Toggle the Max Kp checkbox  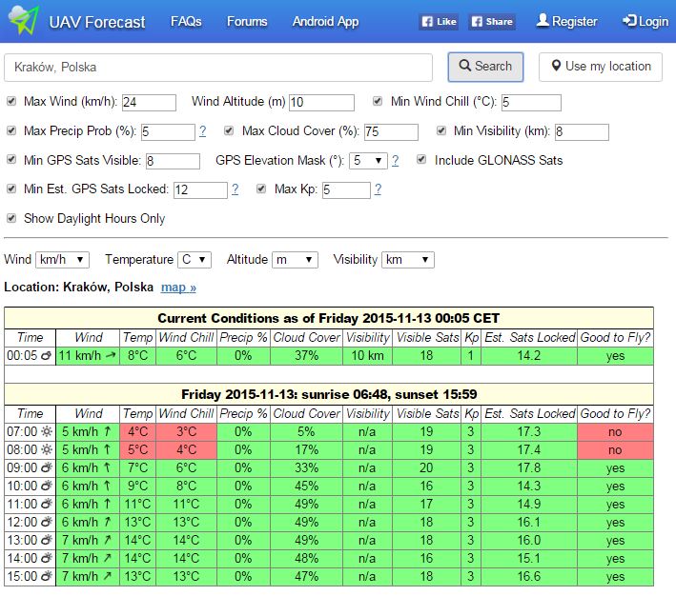(x=261, y=189)
